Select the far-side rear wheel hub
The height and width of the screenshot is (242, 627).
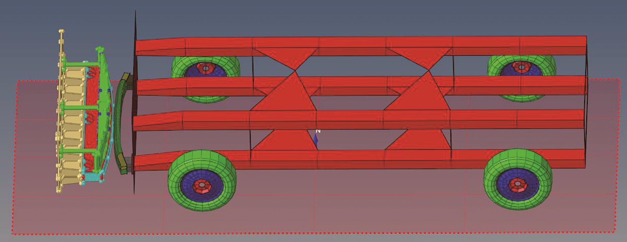521,67
